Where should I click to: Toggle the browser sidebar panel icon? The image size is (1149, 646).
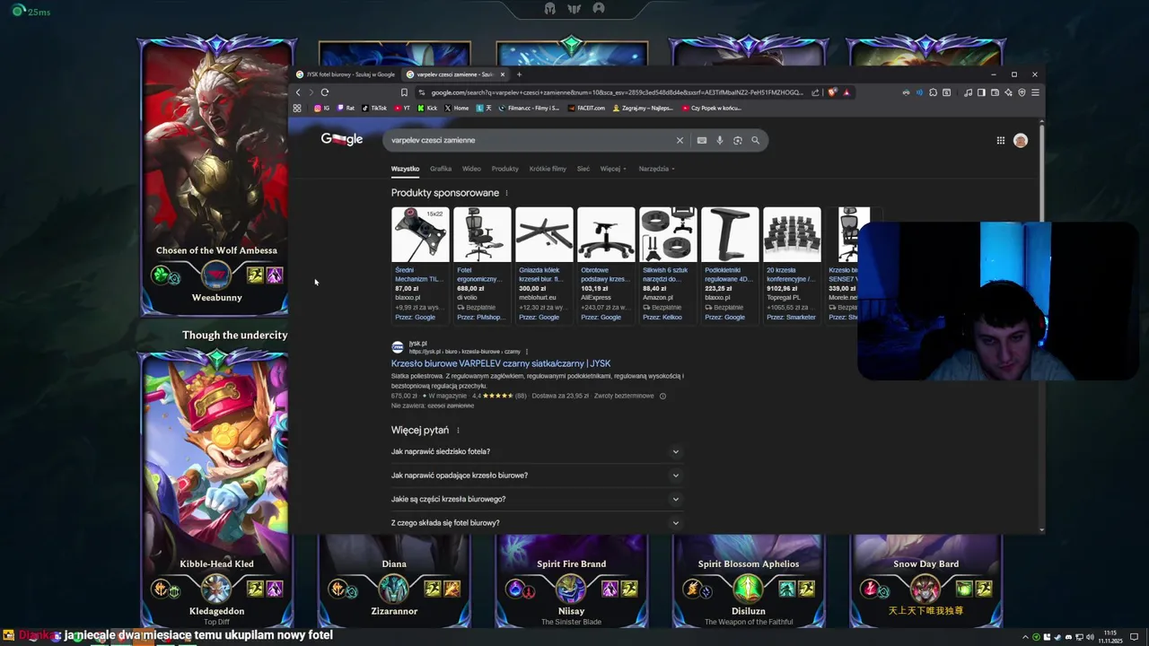click(x=981, y=92)
